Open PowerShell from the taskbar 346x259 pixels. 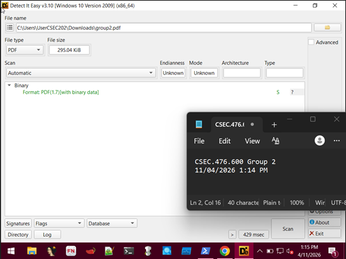coord(206,251)
